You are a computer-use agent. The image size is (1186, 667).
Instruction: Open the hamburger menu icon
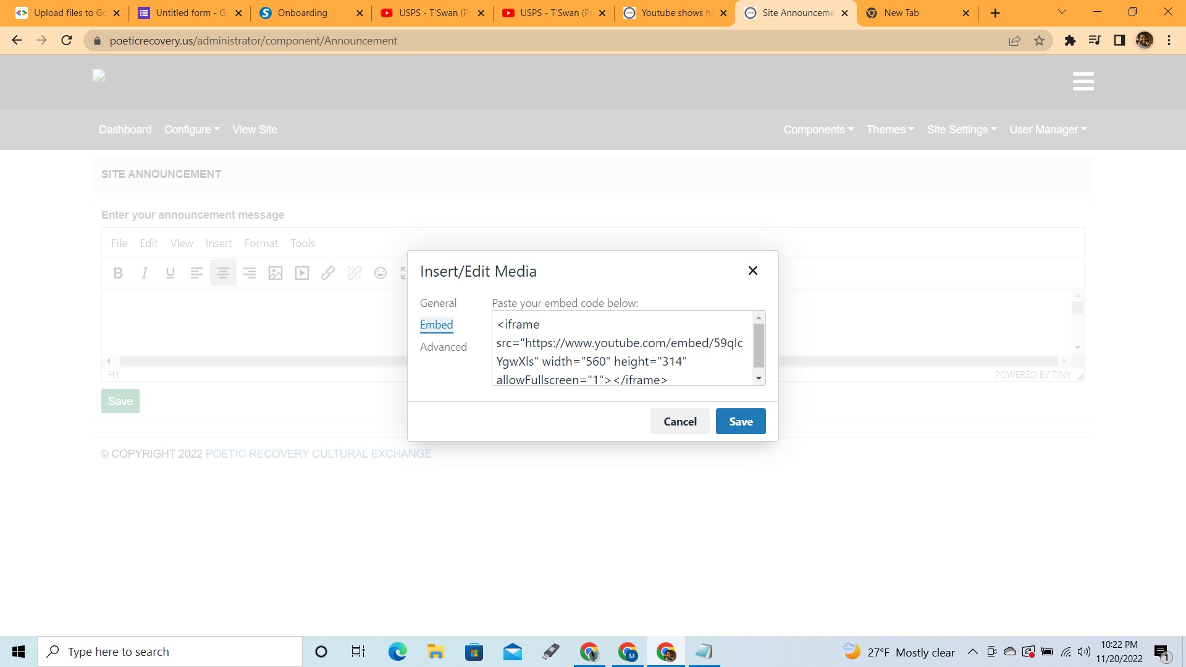1083,82
